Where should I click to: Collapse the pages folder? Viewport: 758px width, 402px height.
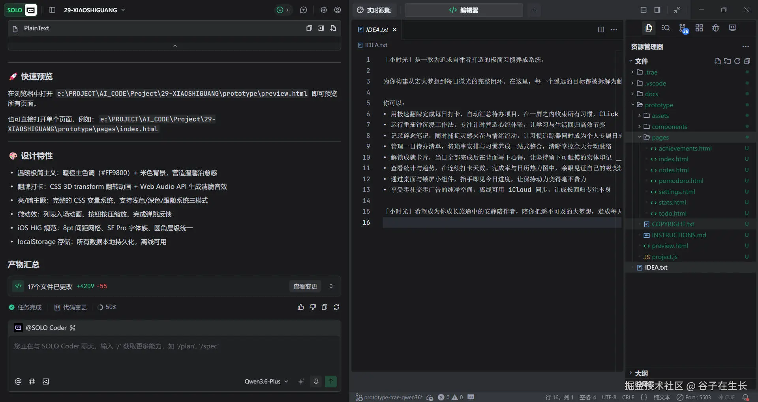click(660, 137)
